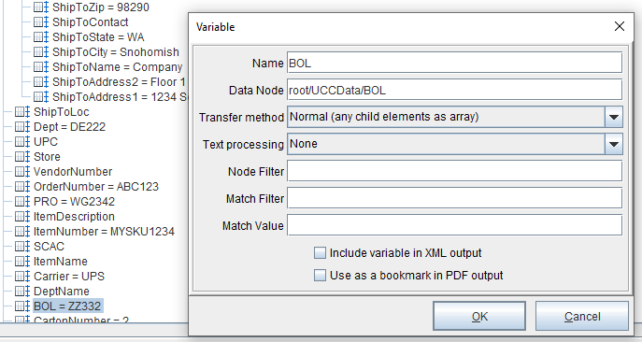This screenshot has height=342, width=642.
Task: Click the OrderNumber node icon
Action: (x=22, y=187)
